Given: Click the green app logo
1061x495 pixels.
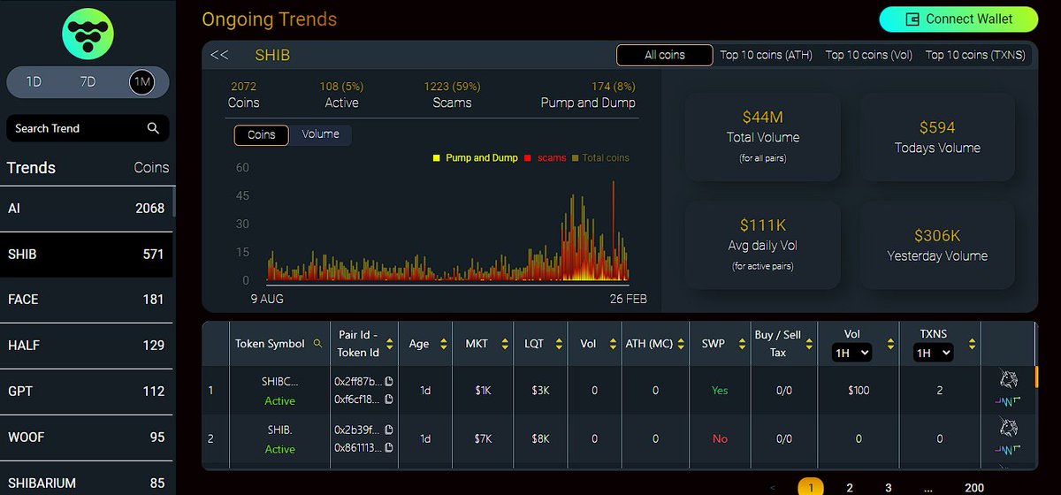Looking at the screenshot, I should click(x=88, y=33).
